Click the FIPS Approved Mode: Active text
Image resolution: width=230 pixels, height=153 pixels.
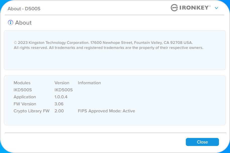106,111
